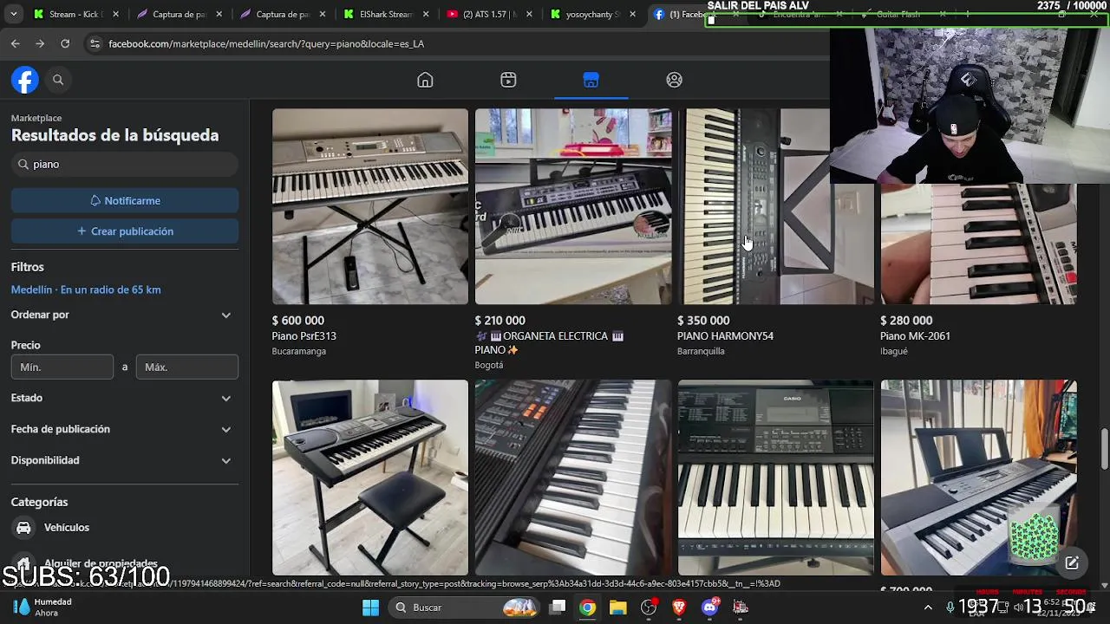Open the Groups tab icon
1110x624 pixels.
click(674, 80)
